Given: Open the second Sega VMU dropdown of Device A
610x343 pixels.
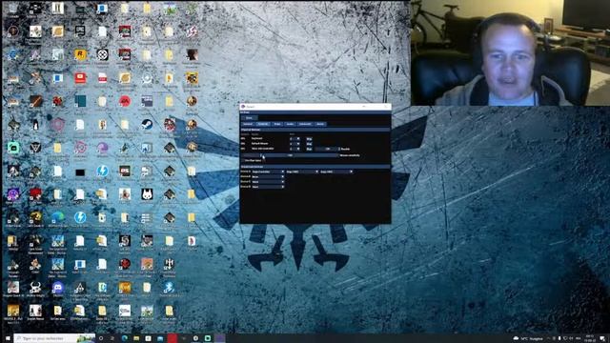Looking at the screenshot, I should click(336, 171).
